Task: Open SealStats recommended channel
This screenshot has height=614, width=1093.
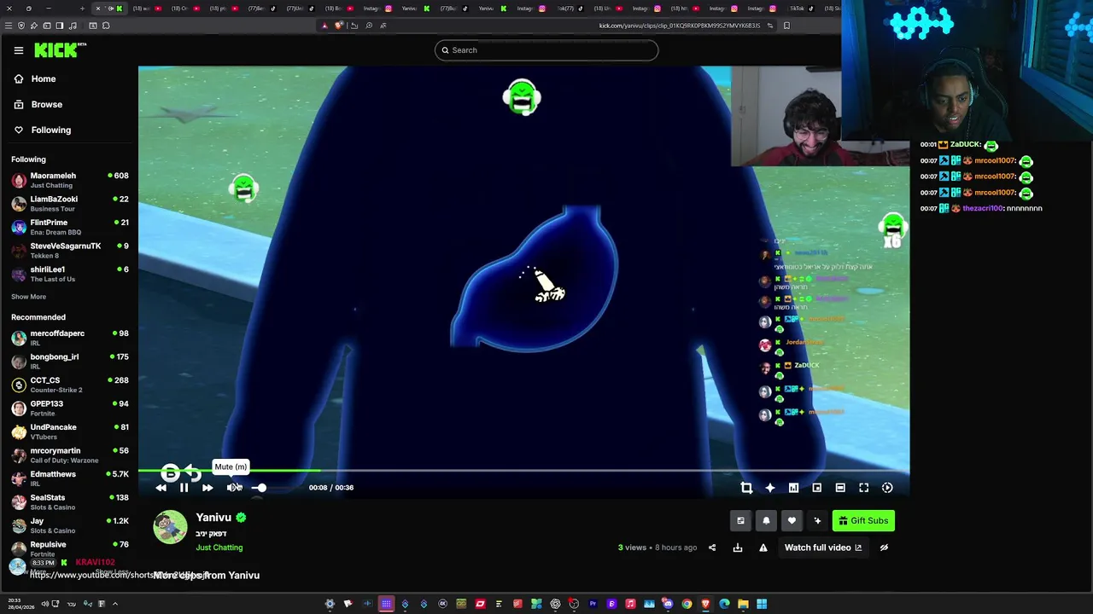Action: tap(69, 502)
